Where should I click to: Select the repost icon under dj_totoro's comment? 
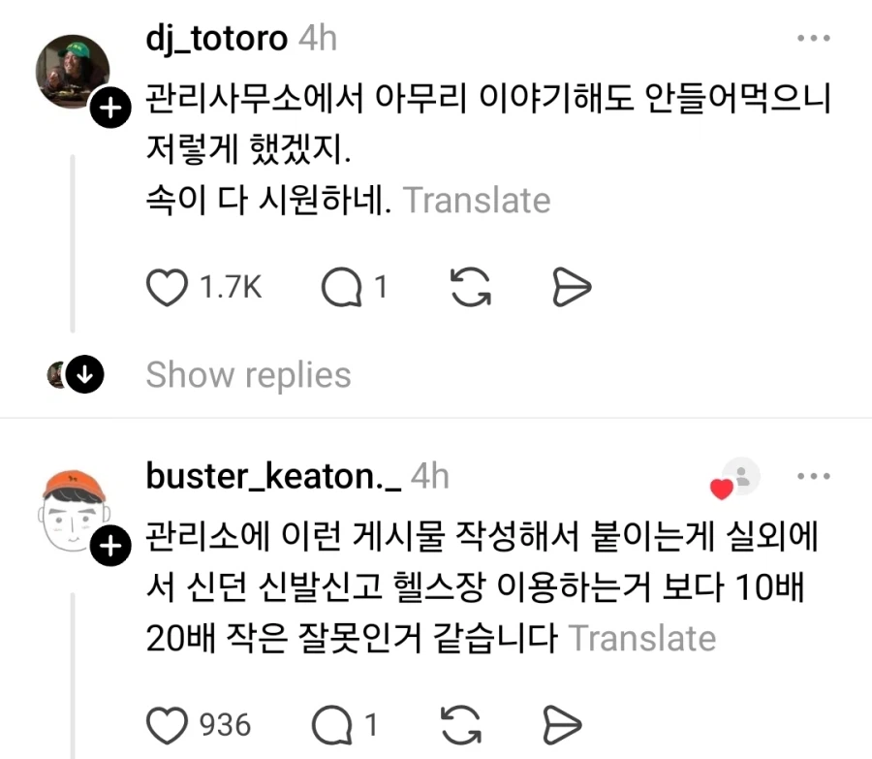pyautogui.click(x=468, y=287)
